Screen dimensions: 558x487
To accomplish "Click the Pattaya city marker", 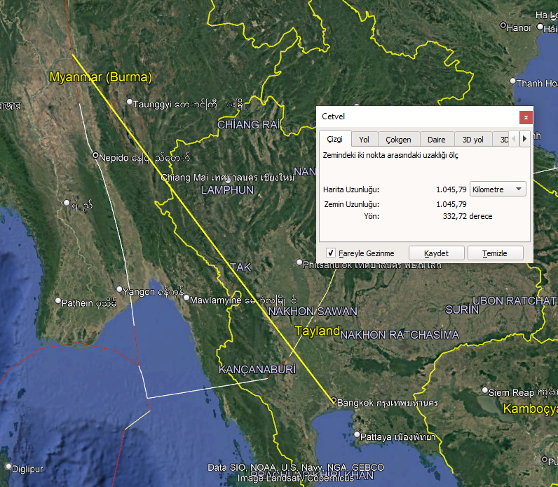I will 357,434.
